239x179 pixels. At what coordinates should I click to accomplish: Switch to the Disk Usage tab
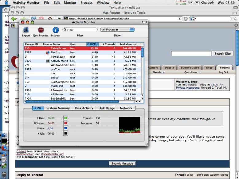(107, 108)
